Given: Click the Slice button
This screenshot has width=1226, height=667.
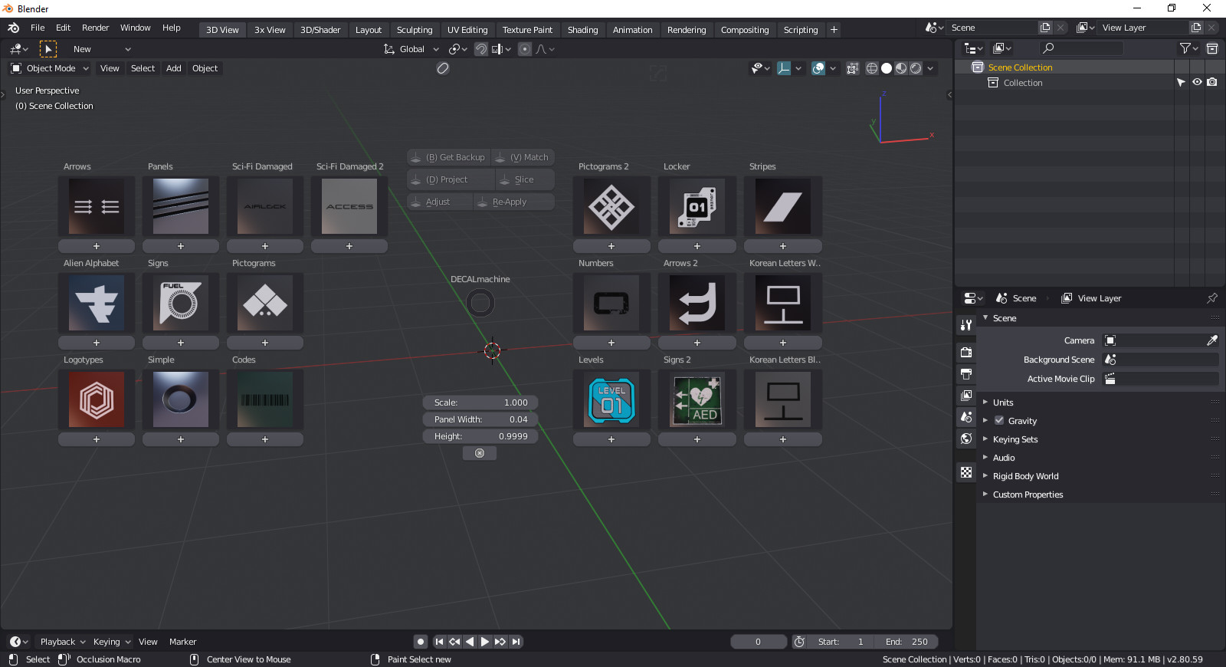Looking at the screenshot, I should [x=524, y=179].
